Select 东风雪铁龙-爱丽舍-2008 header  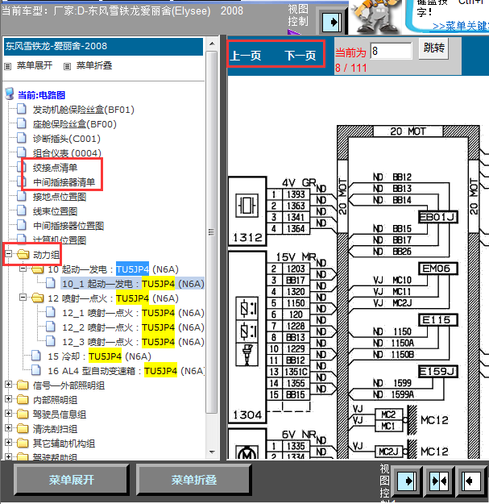(103, 46)
